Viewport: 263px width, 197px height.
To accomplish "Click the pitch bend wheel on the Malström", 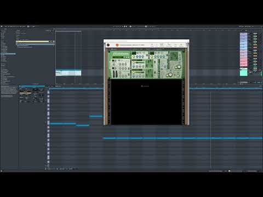I will pos(114,74).
